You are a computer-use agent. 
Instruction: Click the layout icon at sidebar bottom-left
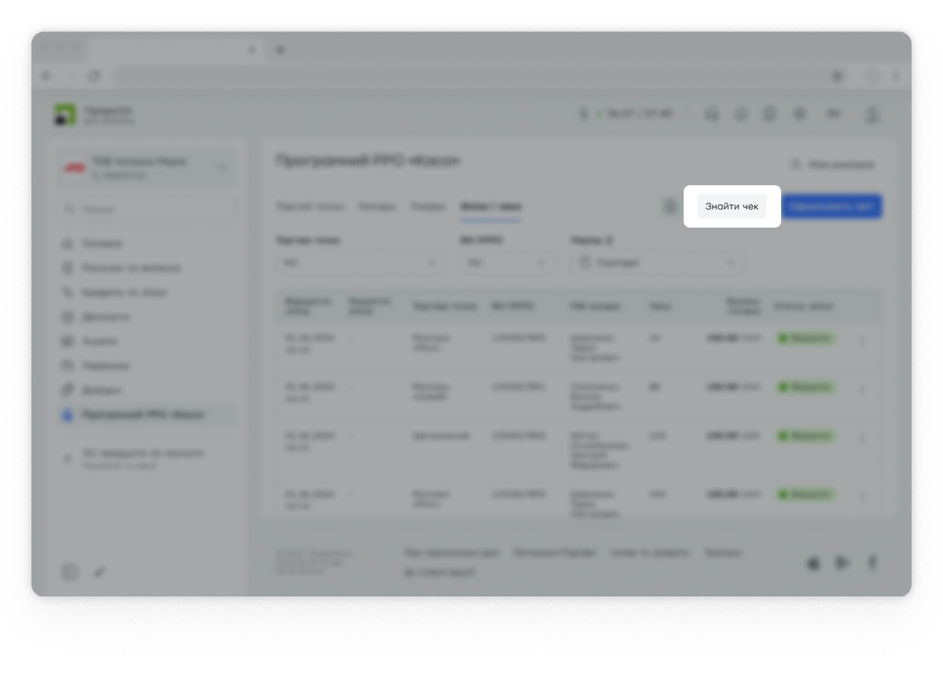pos(70,572)
